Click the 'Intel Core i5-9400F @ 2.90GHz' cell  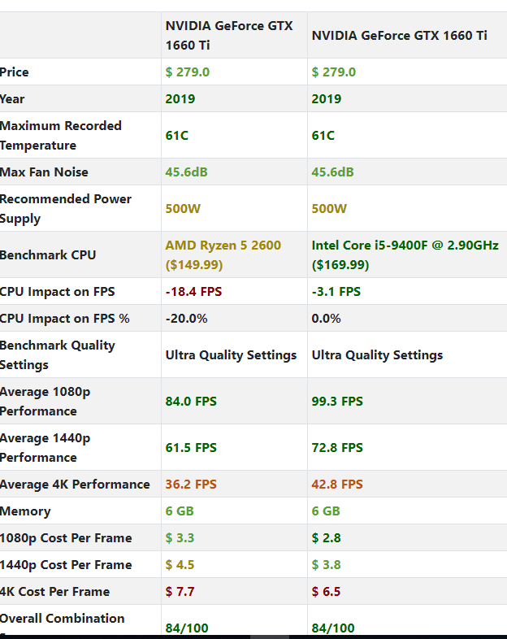[405, 255]
